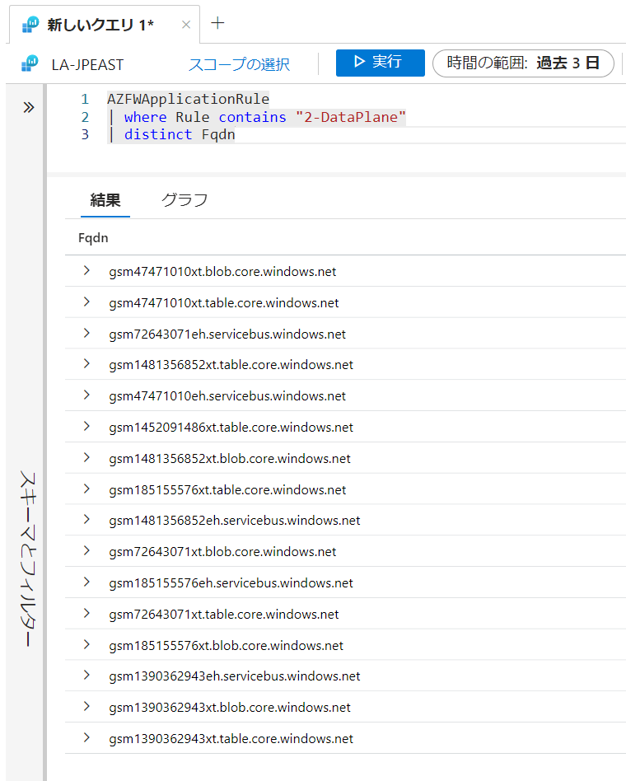
Task: Select text gsm72643071xt.table.core.windows.net
Action: (224, 615)
